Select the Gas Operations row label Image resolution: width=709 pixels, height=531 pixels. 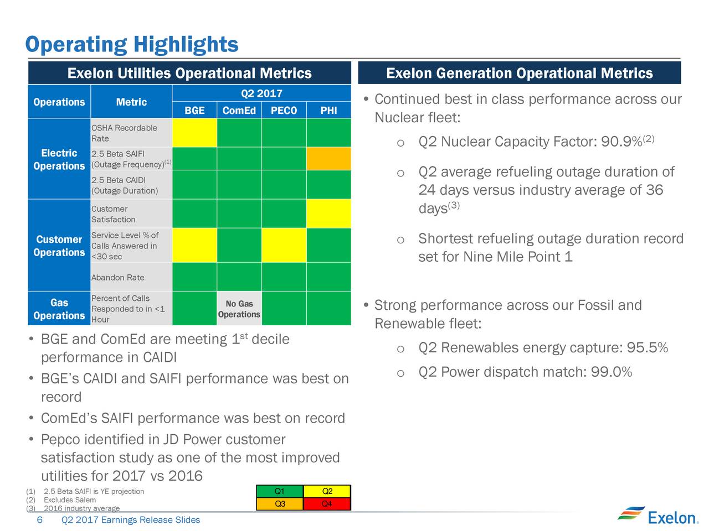(59, 309)
